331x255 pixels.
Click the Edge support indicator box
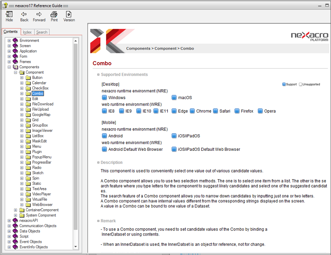[174, 111]
